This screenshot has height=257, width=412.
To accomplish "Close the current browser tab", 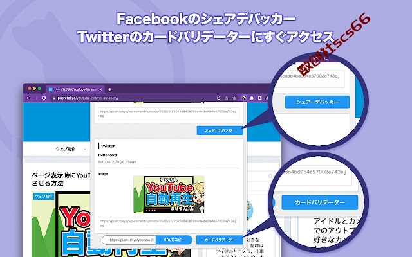I will click(x=100, y=89).
